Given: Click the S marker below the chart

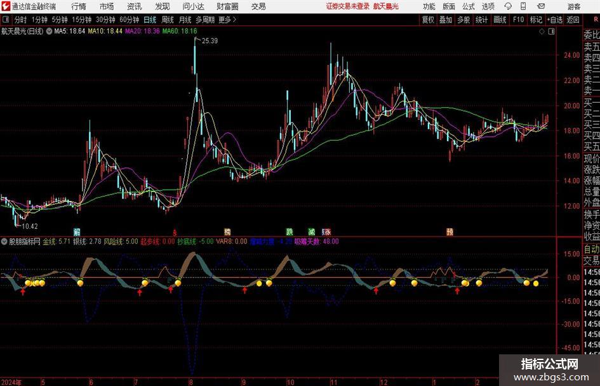Looking at the screenshot, I should (x=175, y=232).
